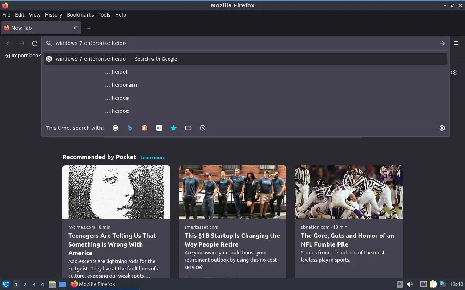465x290 pixels.
Task: Open the NFL Fumble Pile article title
Action: (347, 240)
